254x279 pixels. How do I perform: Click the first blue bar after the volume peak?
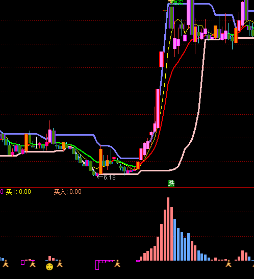(174, 240)
